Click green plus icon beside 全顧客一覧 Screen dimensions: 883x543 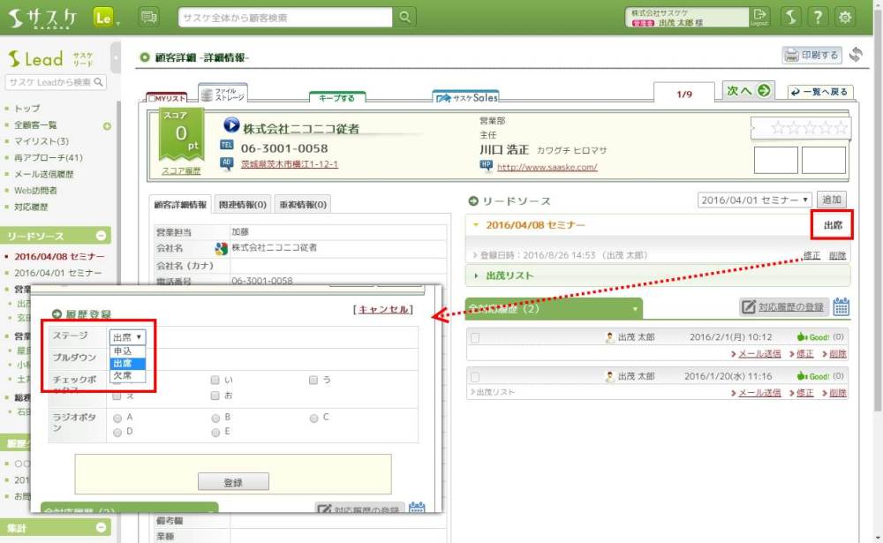[x=107, y=125]
